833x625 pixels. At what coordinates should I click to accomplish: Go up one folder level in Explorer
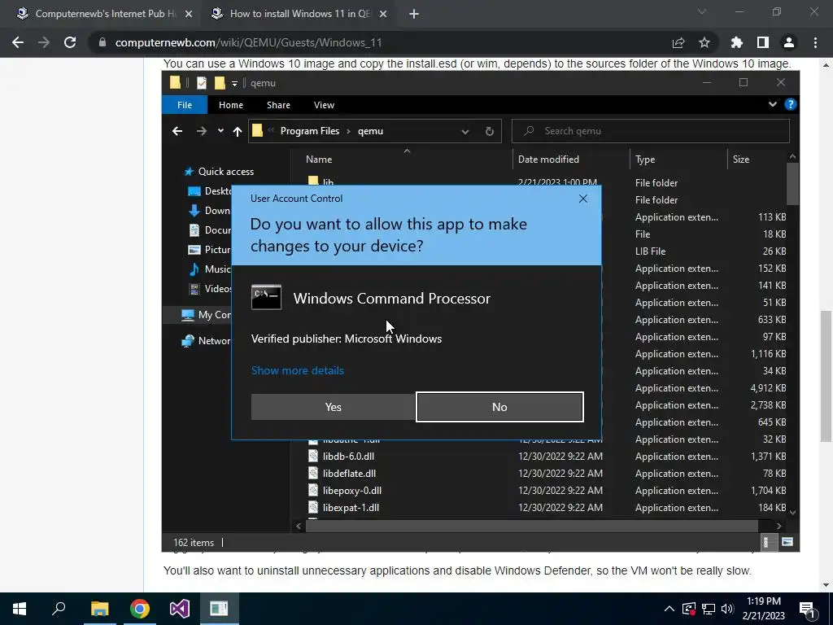(238, 131)
